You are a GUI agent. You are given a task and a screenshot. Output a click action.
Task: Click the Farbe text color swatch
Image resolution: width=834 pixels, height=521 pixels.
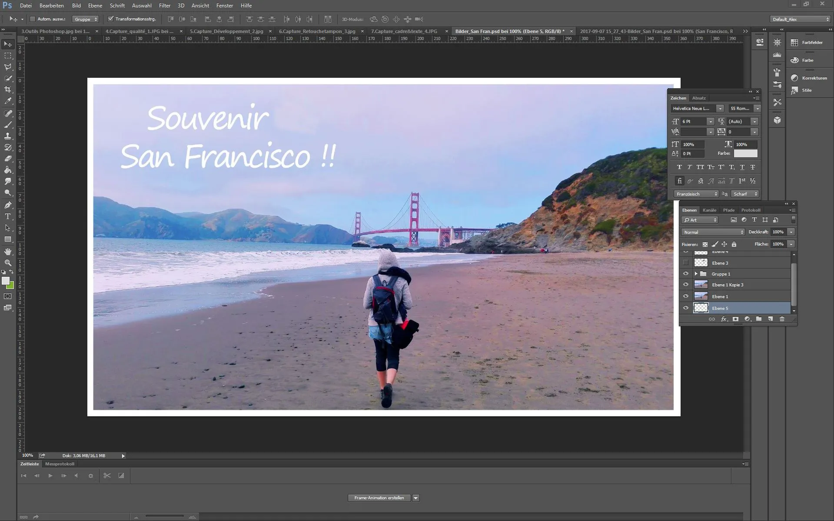[745, 153]
